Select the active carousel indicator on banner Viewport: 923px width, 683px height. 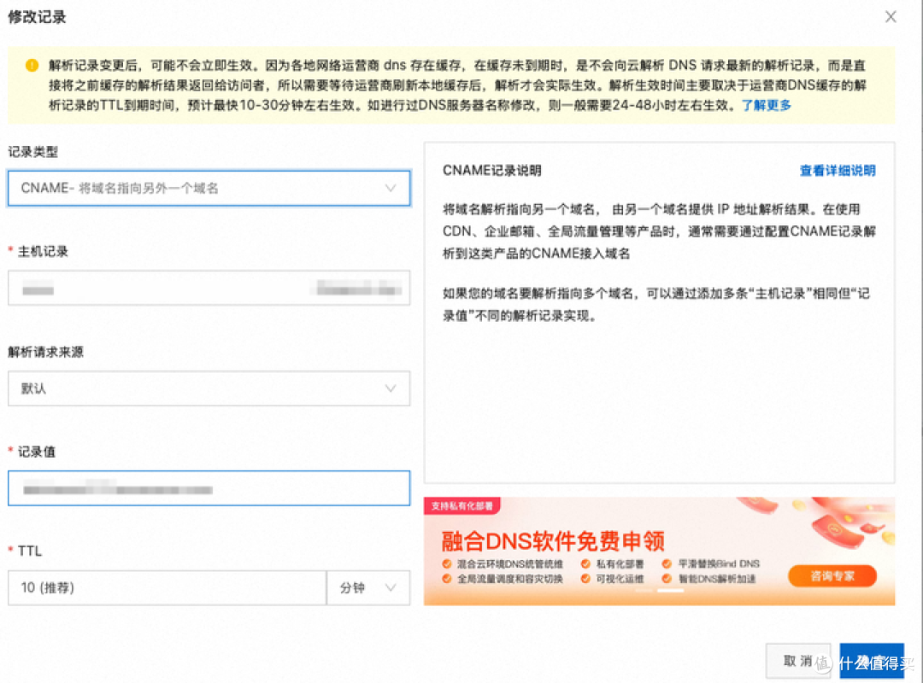671,590
